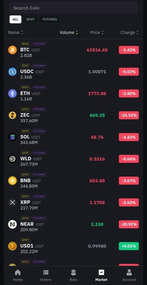Select the SPOT filter chip
147x285 pixels.
(x=31, y=19)
